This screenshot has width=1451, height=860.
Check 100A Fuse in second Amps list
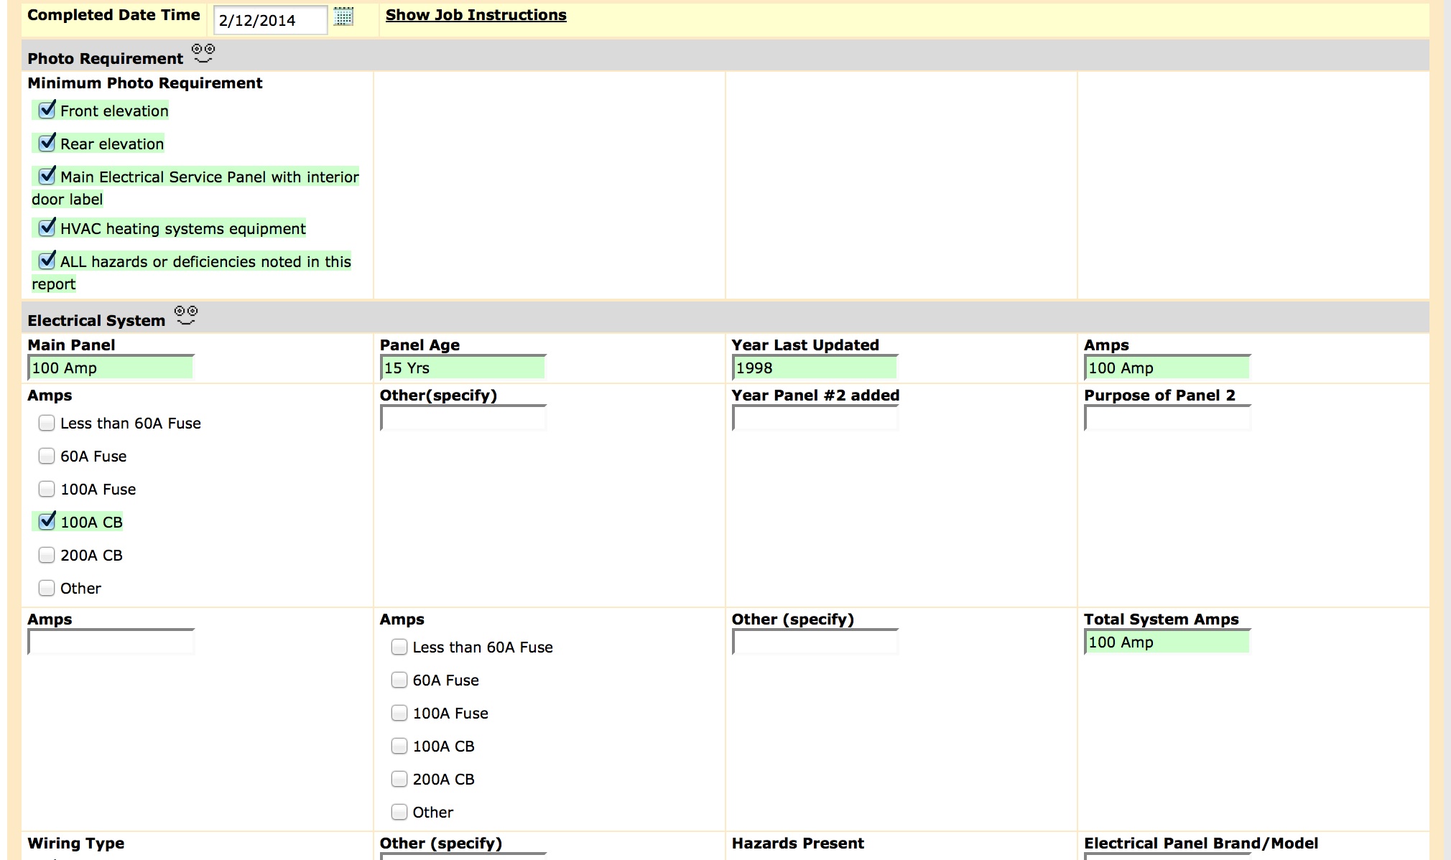399,713
